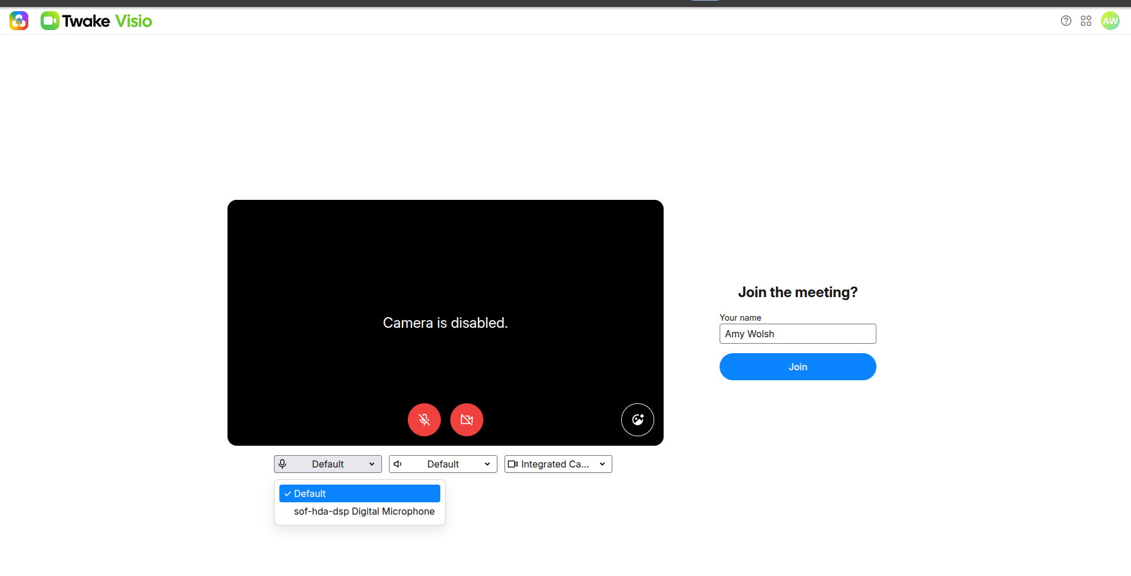Collapse the microphone Default dropdown
This screenshot has height=576, width=1131.
point(328,464)
